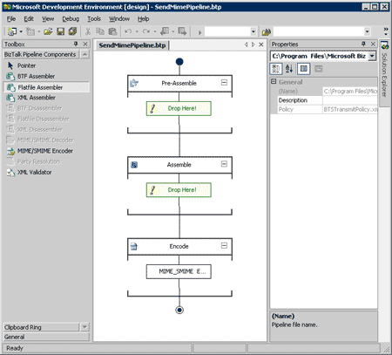Screen dimensions: 392x355
Task: Open the General toolbox tab
Action: coord(46,337)
